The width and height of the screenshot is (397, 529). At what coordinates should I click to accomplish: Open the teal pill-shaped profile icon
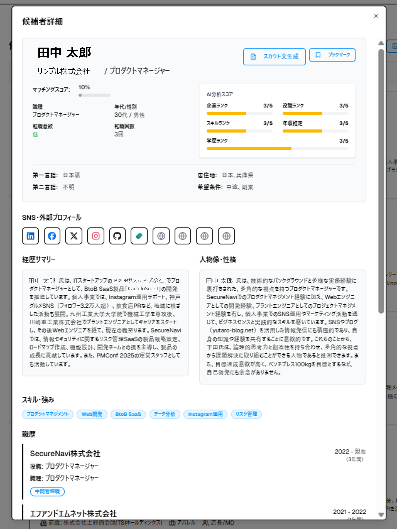tap(139, 236)
